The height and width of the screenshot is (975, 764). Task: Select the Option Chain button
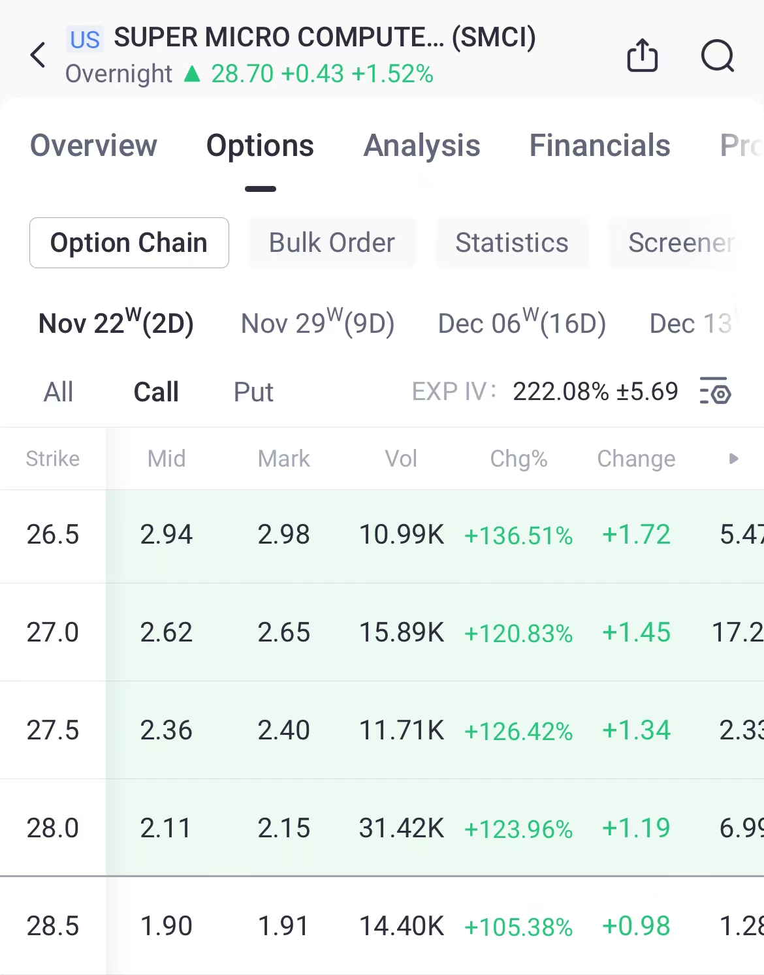129,243
